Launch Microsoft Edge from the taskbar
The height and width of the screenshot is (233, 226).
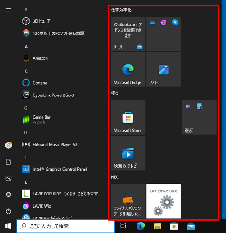(141, 226)
